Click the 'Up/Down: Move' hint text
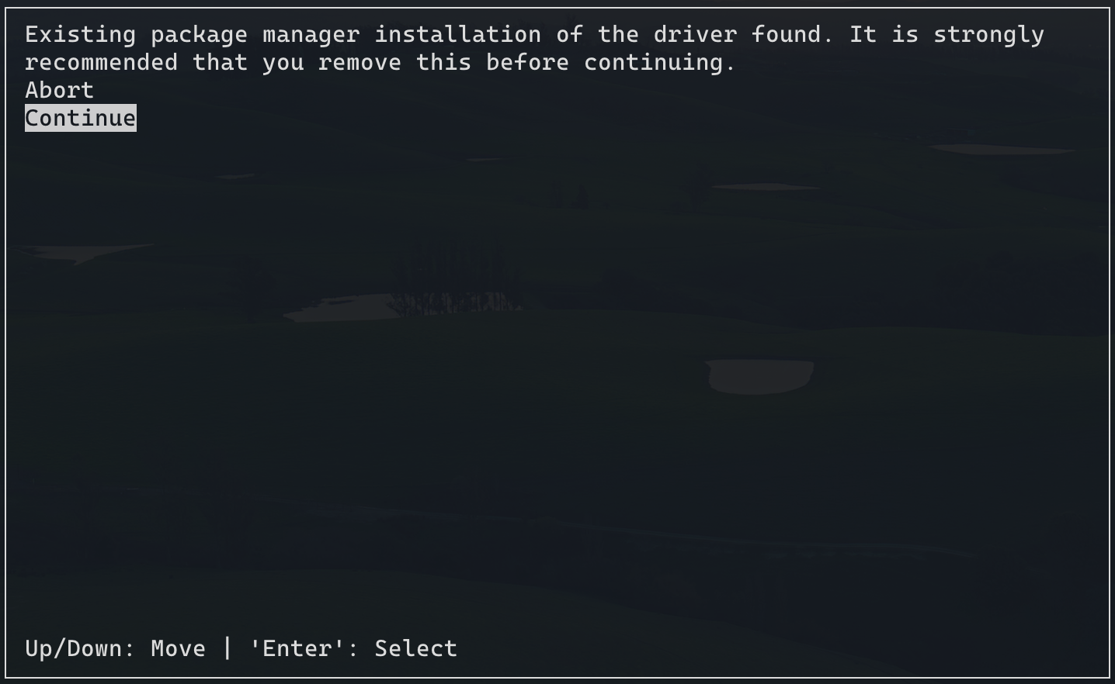Image resolution: width=1115 pixels, height=684 pixels. pos(115,648)
